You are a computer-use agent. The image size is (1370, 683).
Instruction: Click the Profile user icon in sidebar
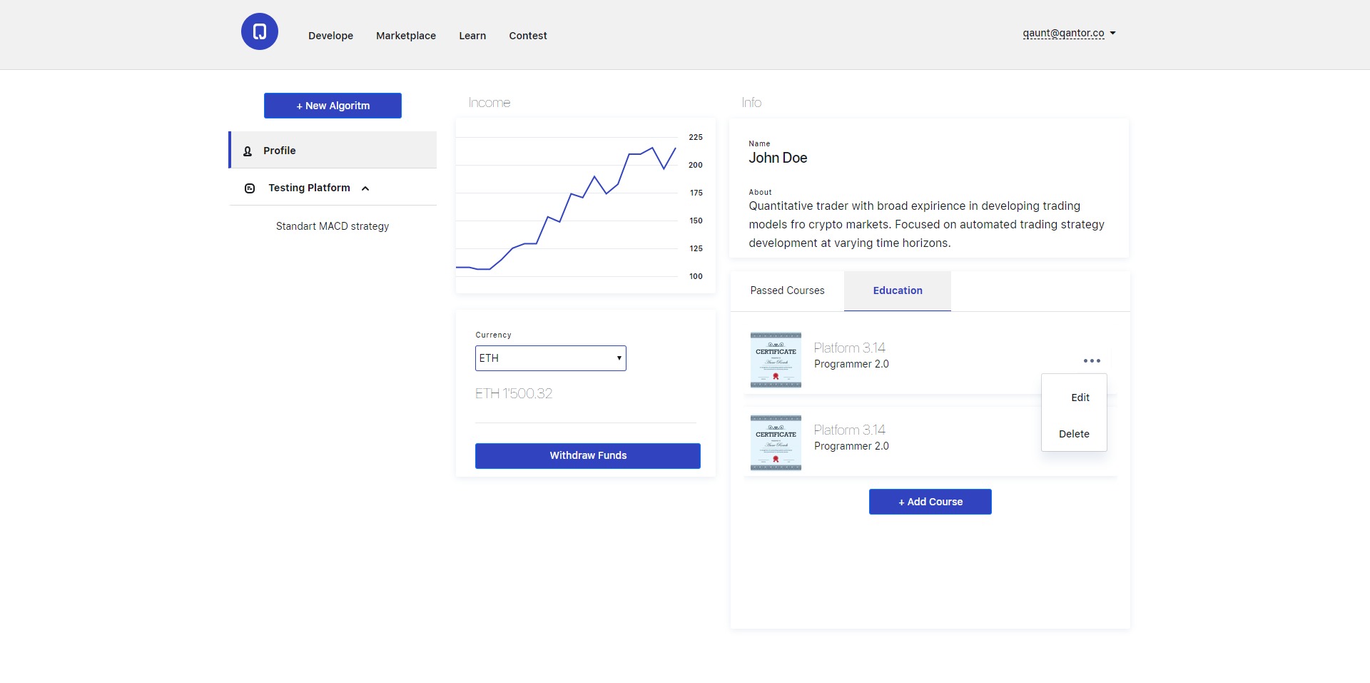click(x=248, y=151)
